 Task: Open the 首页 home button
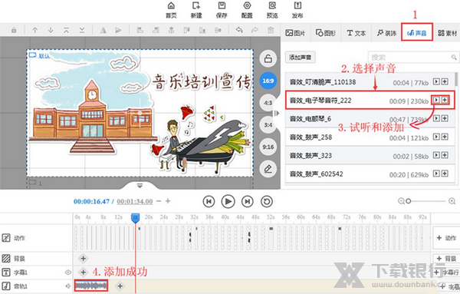click(171, 9)
